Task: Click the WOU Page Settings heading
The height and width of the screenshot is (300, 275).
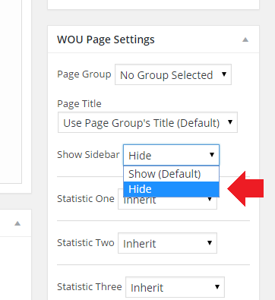Action: [x=106, y=39]
